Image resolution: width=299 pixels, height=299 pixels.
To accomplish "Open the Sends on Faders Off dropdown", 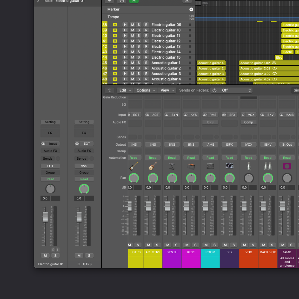I will tap(236, 90).
